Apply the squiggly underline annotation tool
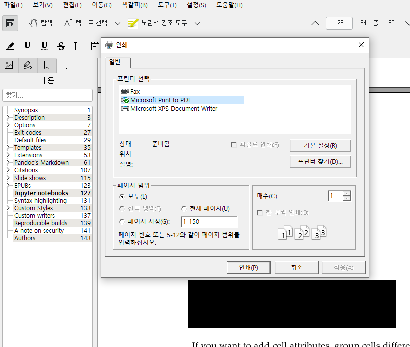Viewport: 410px width, 347px height. [44, 46]
